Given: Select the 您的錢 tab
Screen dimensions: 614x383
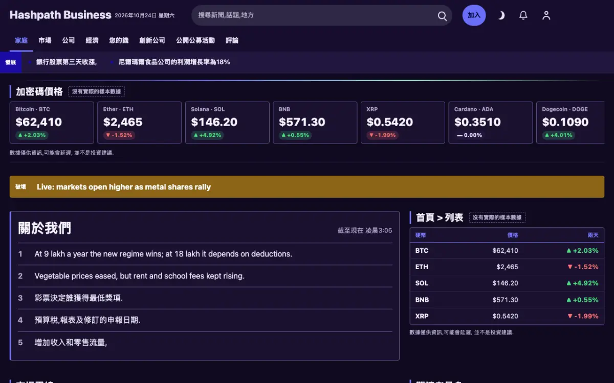Looking at the screenshot, I should (x=119, y=40).
